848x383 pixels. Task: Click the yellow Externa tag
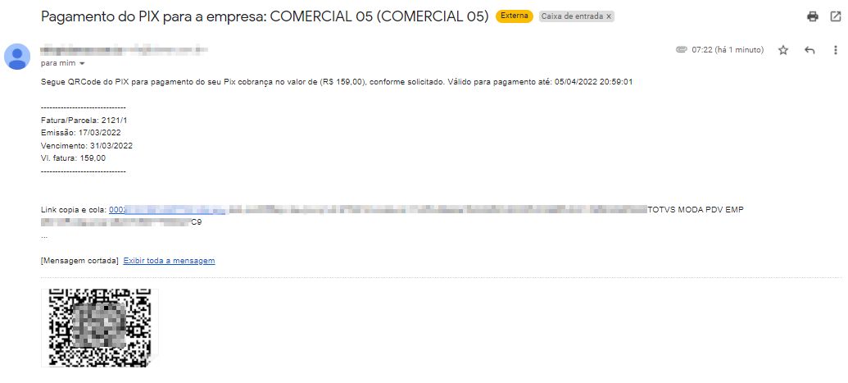coord(515,16)
